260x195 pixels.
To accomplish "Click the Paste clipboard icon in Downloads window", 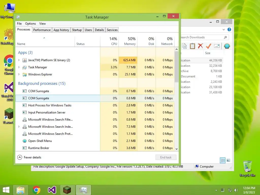I will [x=192, y=46].
